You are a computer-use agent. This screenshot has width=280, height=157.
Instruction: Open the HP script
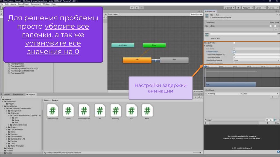click(100, 111)
